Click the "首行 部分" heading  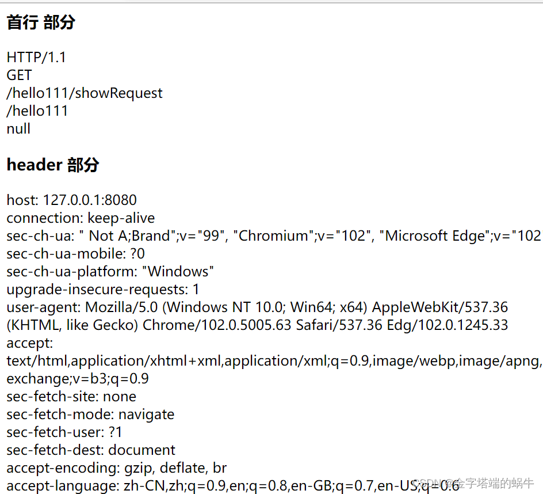(x=41, y=23)
